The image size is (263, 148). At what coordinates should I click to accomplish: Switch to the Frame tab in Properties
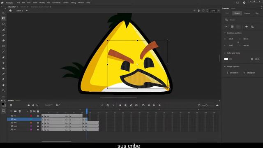(247, 13)
